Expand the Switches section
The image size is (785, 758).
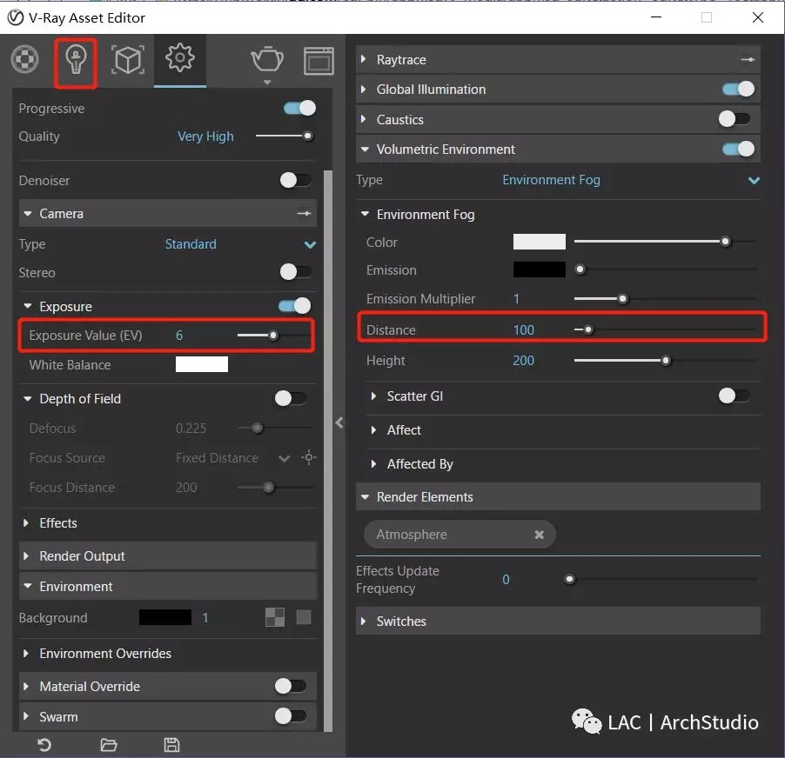pos(363,621)
